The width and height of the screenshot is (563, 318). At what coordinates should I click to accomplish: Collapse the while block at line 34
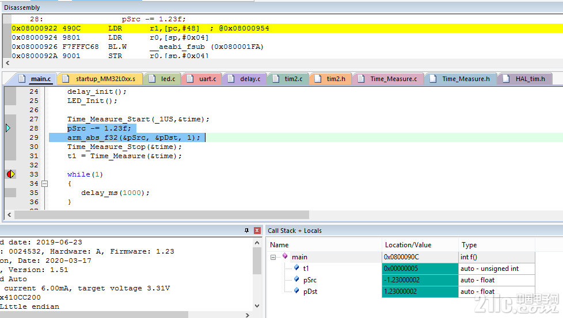point(44,183)
